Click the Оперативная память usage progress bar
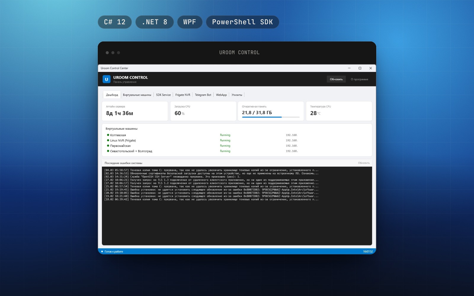Image resolution: width=474 pixels, height=296 pixels. point(271,117)
